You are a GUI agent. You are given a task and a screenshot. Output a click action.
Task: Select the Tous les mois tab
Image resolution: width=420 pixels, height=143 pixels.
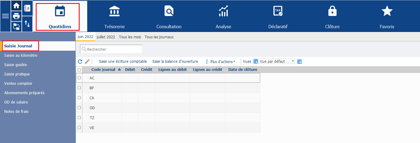[x=130, y=37]
